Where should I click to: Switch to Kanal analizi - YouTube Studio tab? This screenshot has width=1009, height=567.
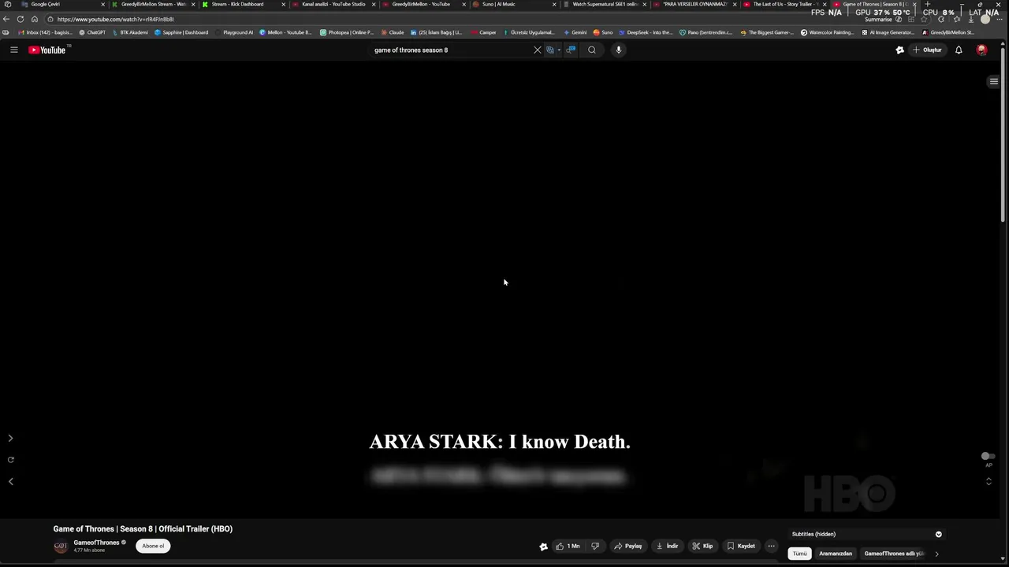pos(333,4)
